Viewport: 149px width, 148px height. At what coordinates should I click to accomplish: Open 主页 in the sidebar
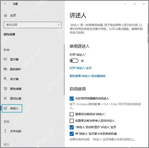click(13, 15)
